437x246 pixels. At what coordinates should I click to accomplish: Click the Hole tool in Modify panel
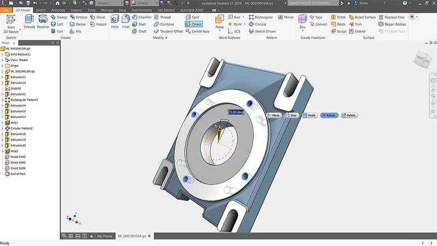coord(115,22)
